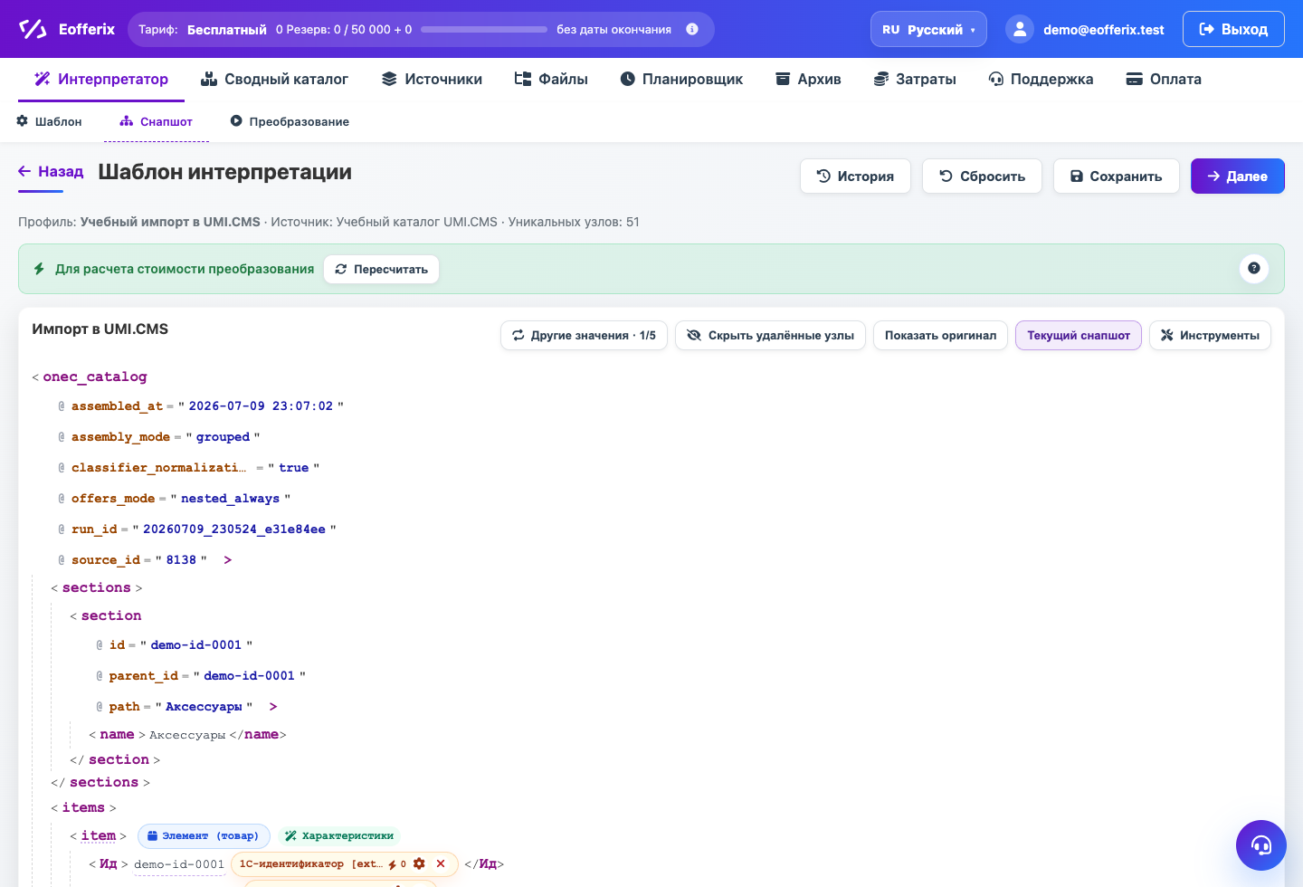Click the Характеристики badge

click(339, 835)
